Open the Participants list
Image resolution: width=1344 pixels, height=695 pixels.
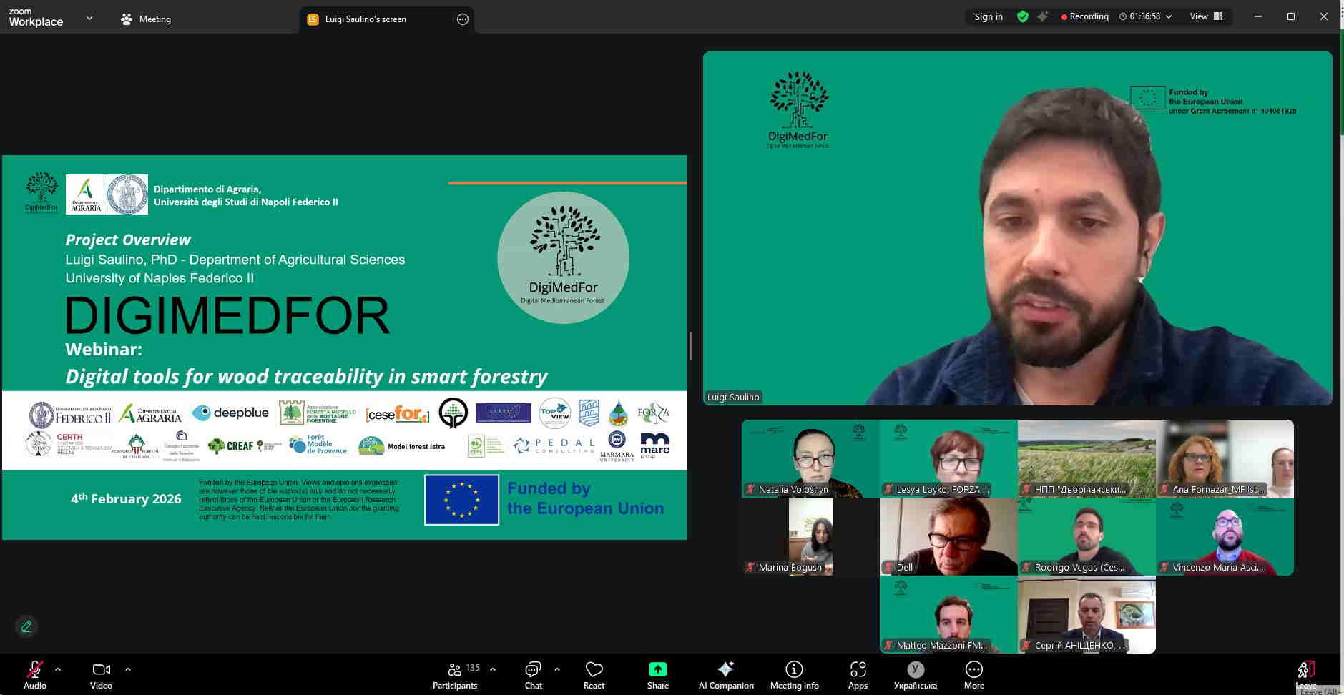click(455, 674)
